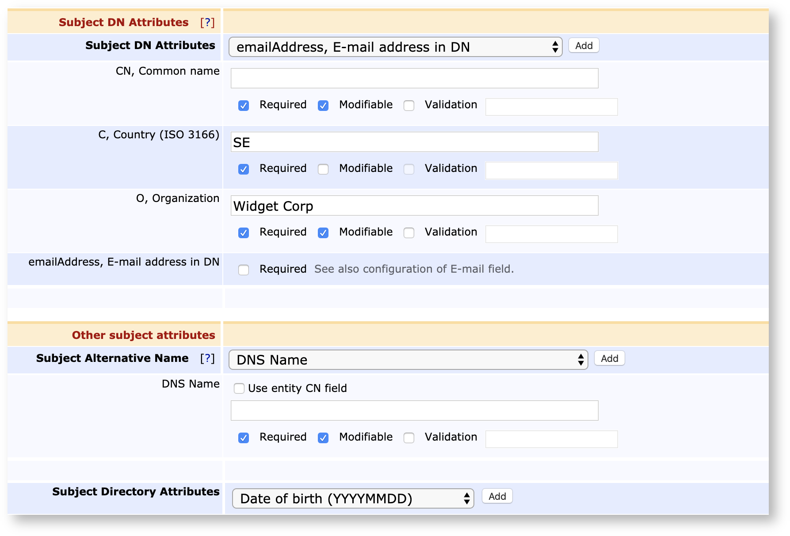Enable Validation for CN, Common name
790x536 pixels.
coord(409,106)
